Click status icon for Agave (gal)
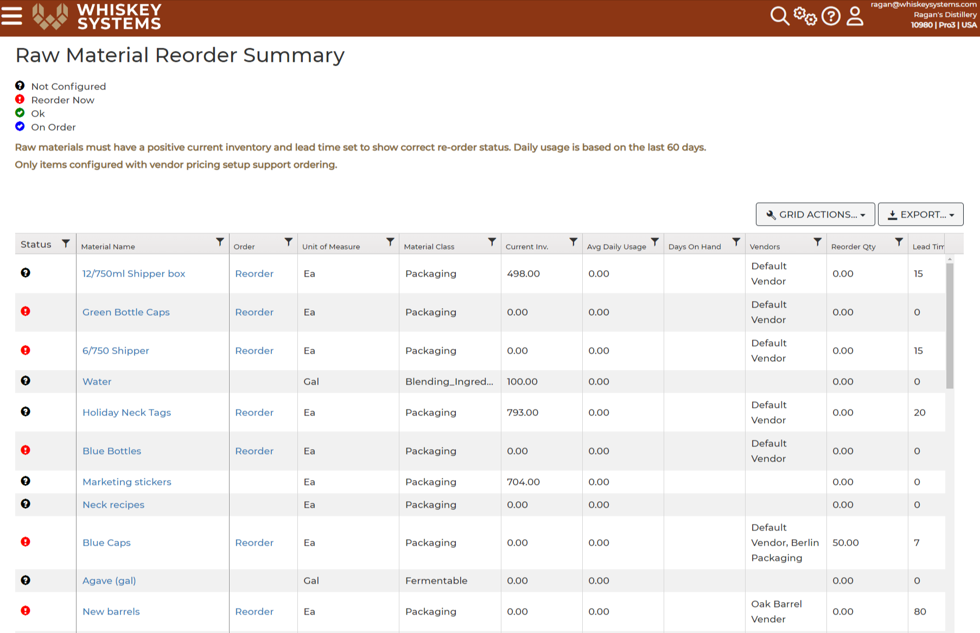The height and width of the screenshot is (633, 980). [x=26, y=580]
